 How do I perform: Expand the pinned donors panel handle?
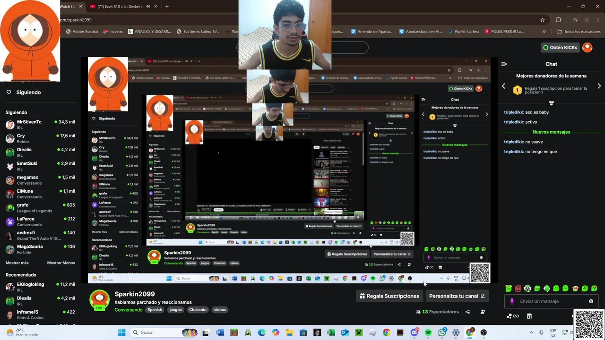551,103
